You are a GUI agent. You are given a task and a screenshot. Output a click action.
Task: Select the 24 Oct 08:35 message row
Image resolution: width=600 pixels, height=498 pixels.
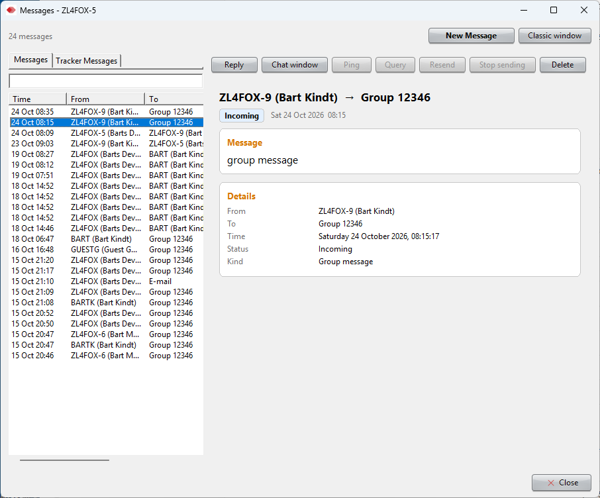click(x=106, y=112)
